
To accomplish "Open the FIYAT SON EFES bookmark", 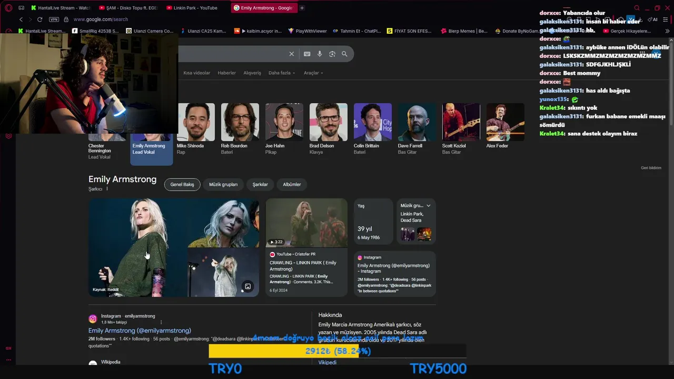I will pos(409,31).
